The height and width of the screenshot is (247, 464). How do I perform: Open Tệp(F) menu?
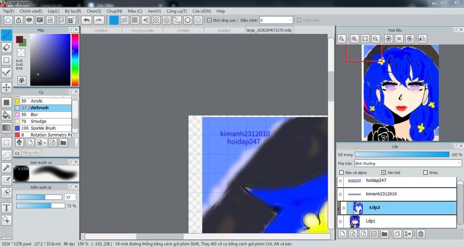point(8,11)
